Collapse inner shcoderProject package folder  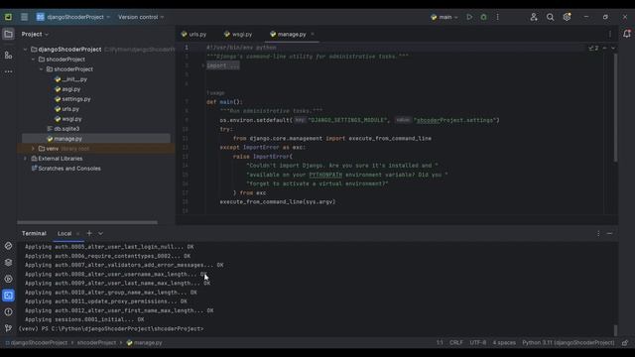[42, 69]
